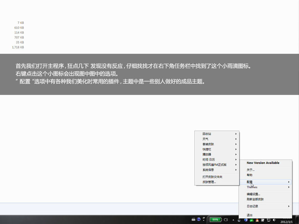Screen dimensions: 299x224
Task: Click the network connection tray icon
Action: click(269, 220)
